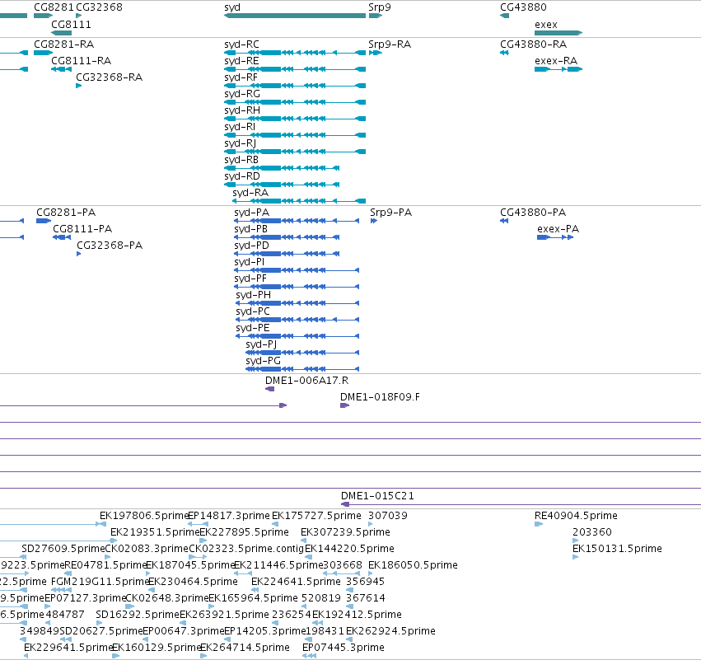Click the CG8281-PA protein label

[66, 213]
